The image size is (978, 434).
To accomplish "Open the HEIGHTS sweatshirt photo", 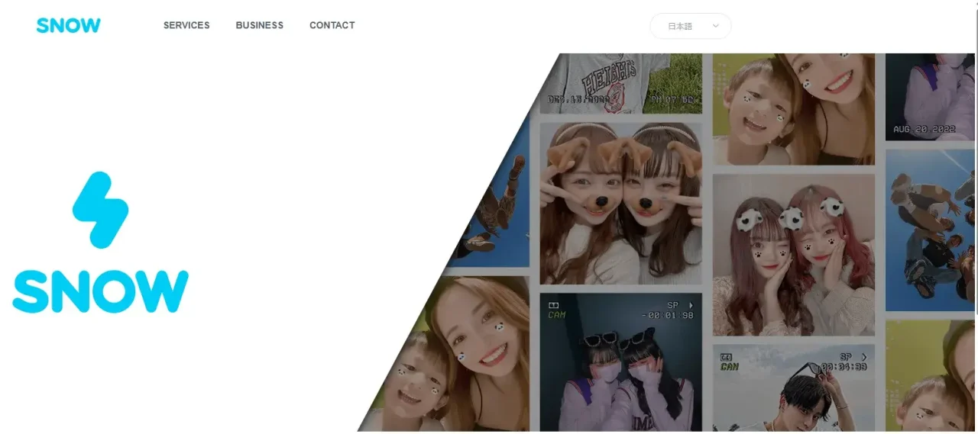I will point(620,83).
